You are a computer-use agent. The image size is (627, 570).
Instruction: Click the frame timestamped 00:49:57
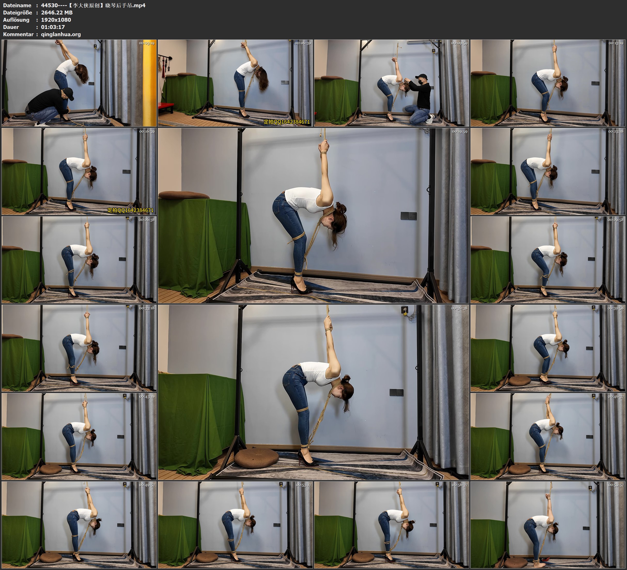click(79, 525)
